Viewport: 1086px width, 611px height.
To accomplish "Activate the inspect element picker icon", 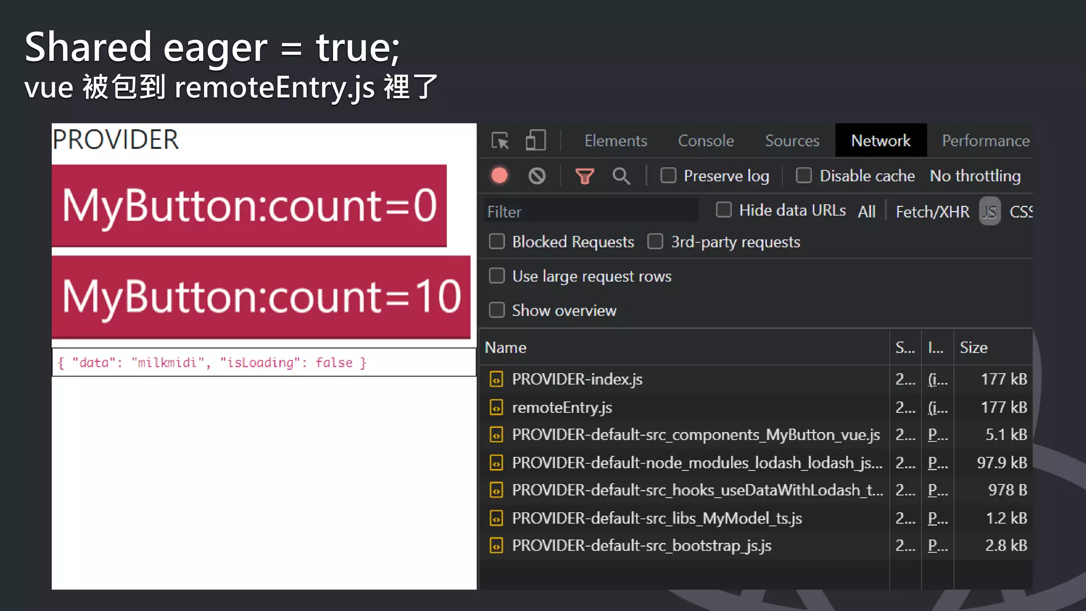I will point(500,141).
